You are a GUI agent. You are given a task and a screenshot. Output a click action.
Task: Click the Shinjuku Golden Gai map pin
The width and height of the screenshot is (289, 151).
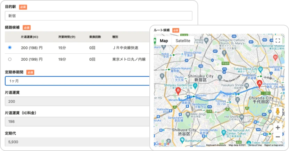pos(195,86)
